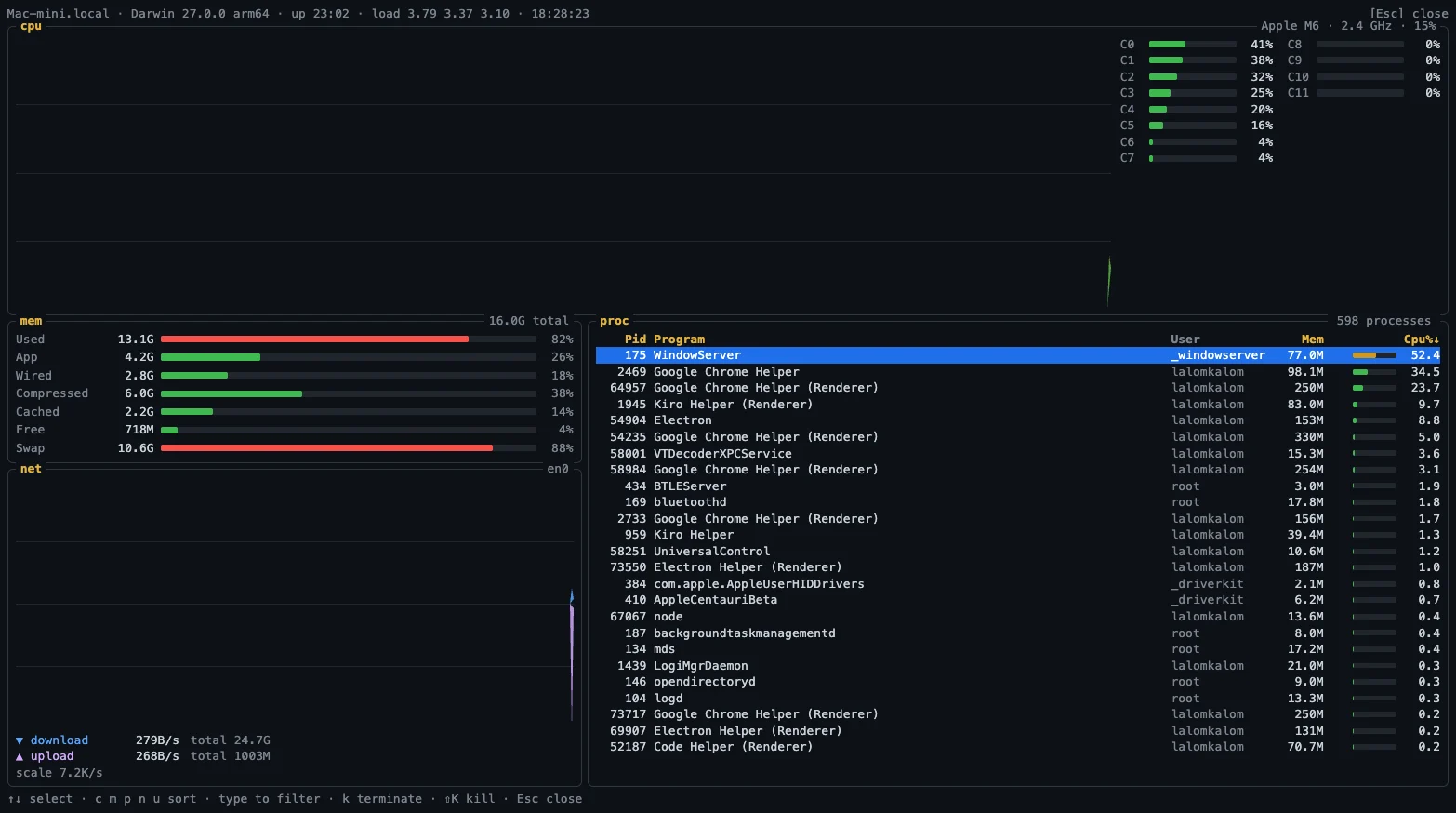1456x813 pixels.
Task: Click the [Esc] close label at top right
Action: (1409, 14)
